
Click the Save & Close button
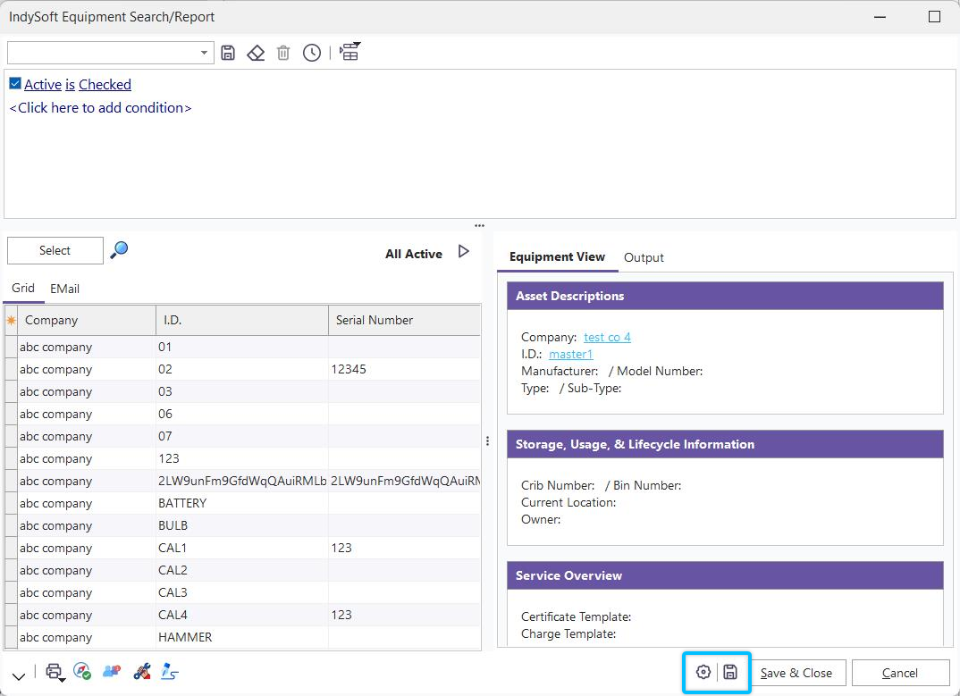796,673
